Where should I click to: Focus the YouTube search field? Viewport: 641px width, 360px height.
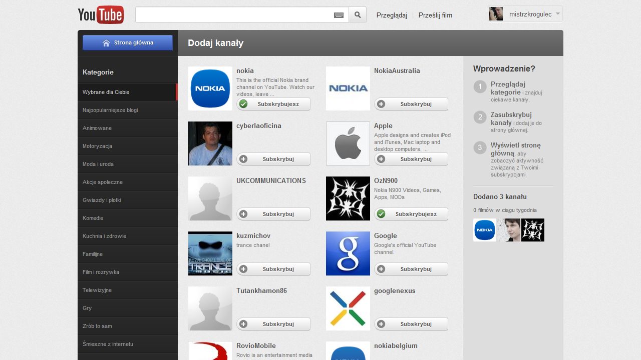(x=242, y=14)
